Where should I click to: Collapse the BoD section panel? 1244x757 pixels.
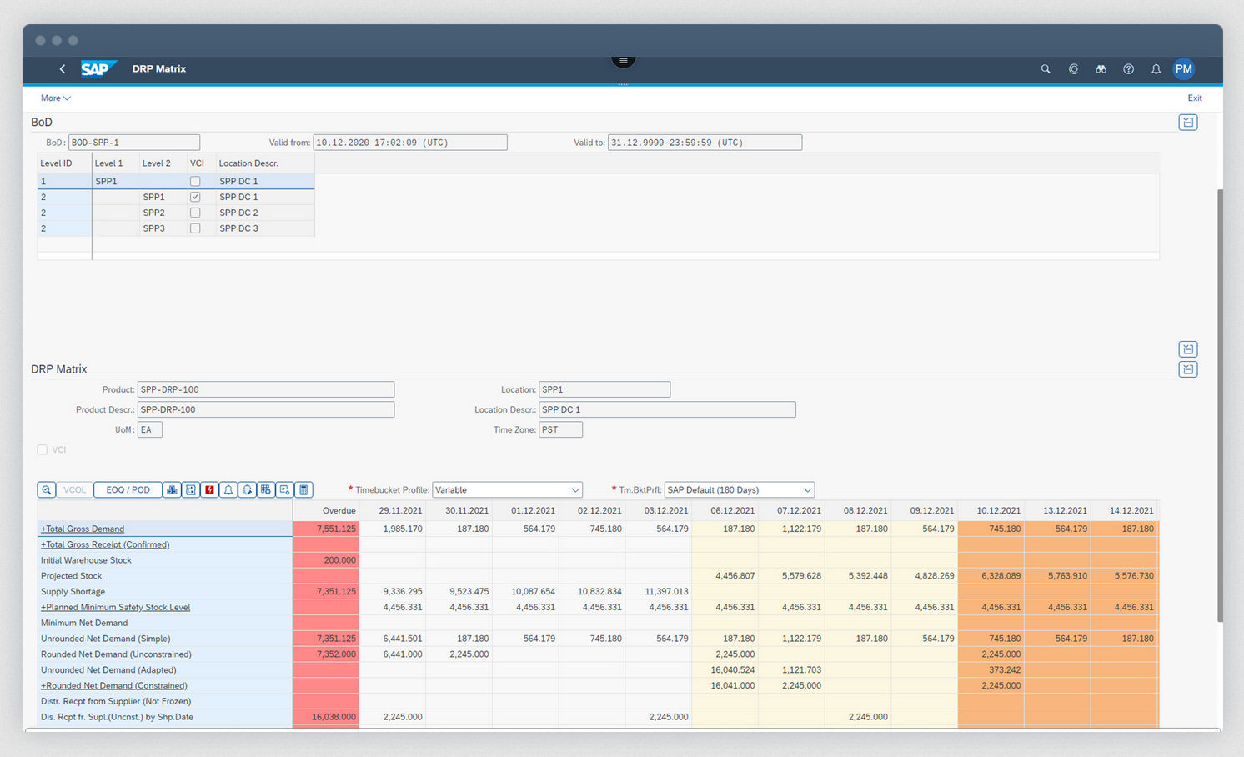pos(1187,123)
